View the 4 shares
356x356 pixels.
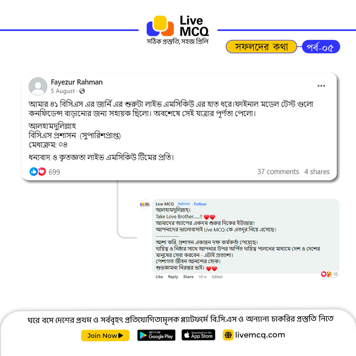[x=317, y=172]
